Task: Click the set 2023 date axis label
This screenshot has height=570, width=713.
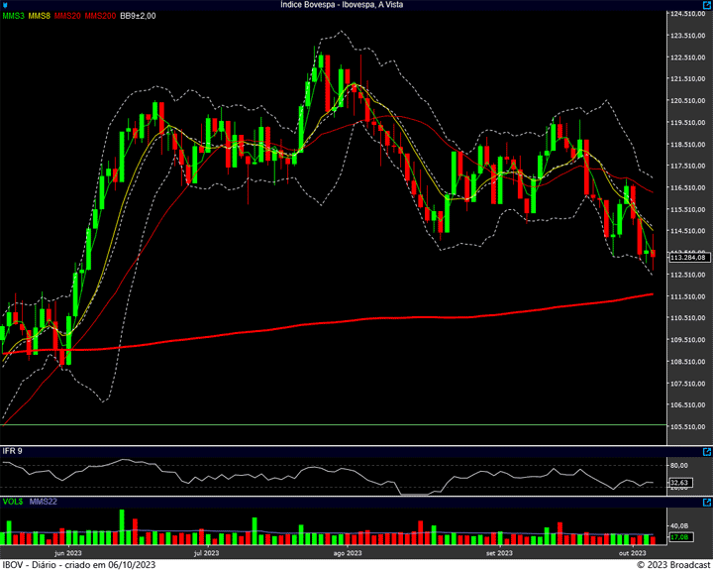Action: (498, 553)
